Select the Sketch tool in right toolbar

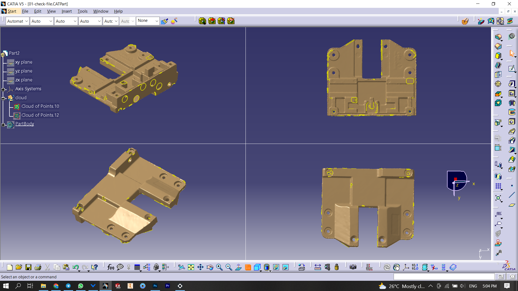(x=512, y=68)
